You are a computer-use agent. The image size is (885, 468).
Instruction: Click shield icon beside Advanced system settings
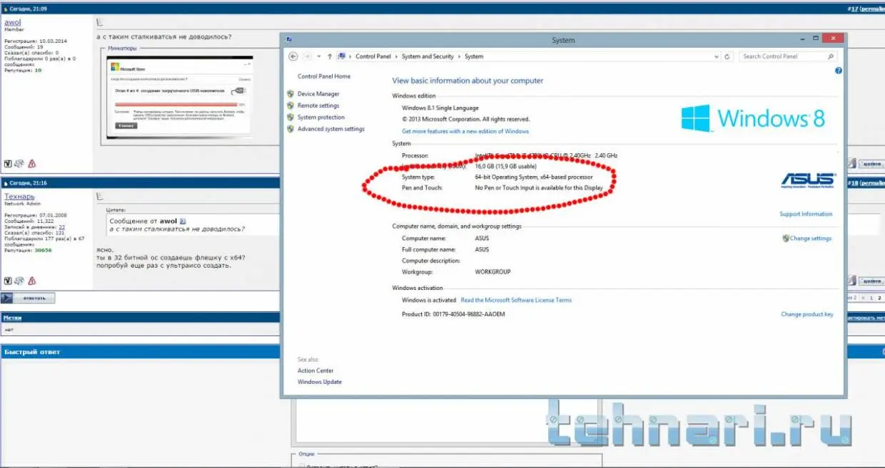[x=290, y=129]
